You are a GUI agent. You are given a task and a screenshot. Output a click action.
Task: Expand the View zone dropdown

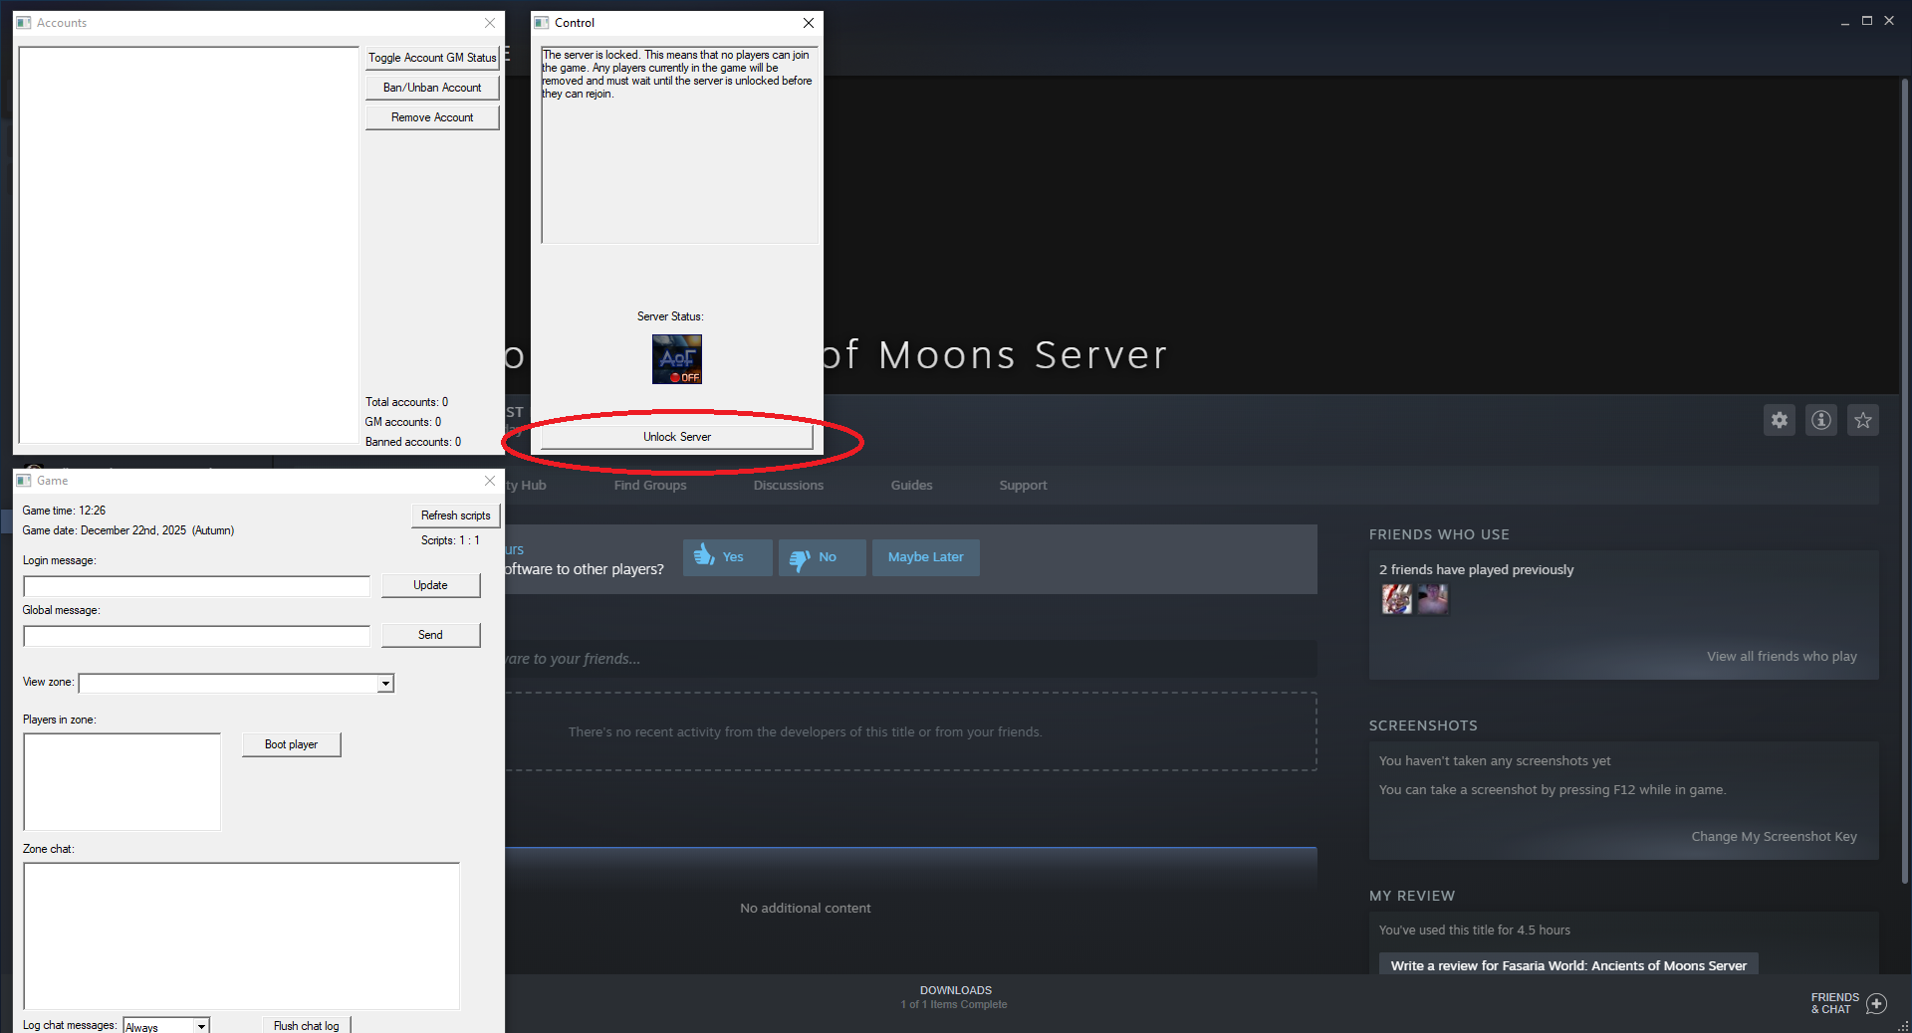click(385, 684)
